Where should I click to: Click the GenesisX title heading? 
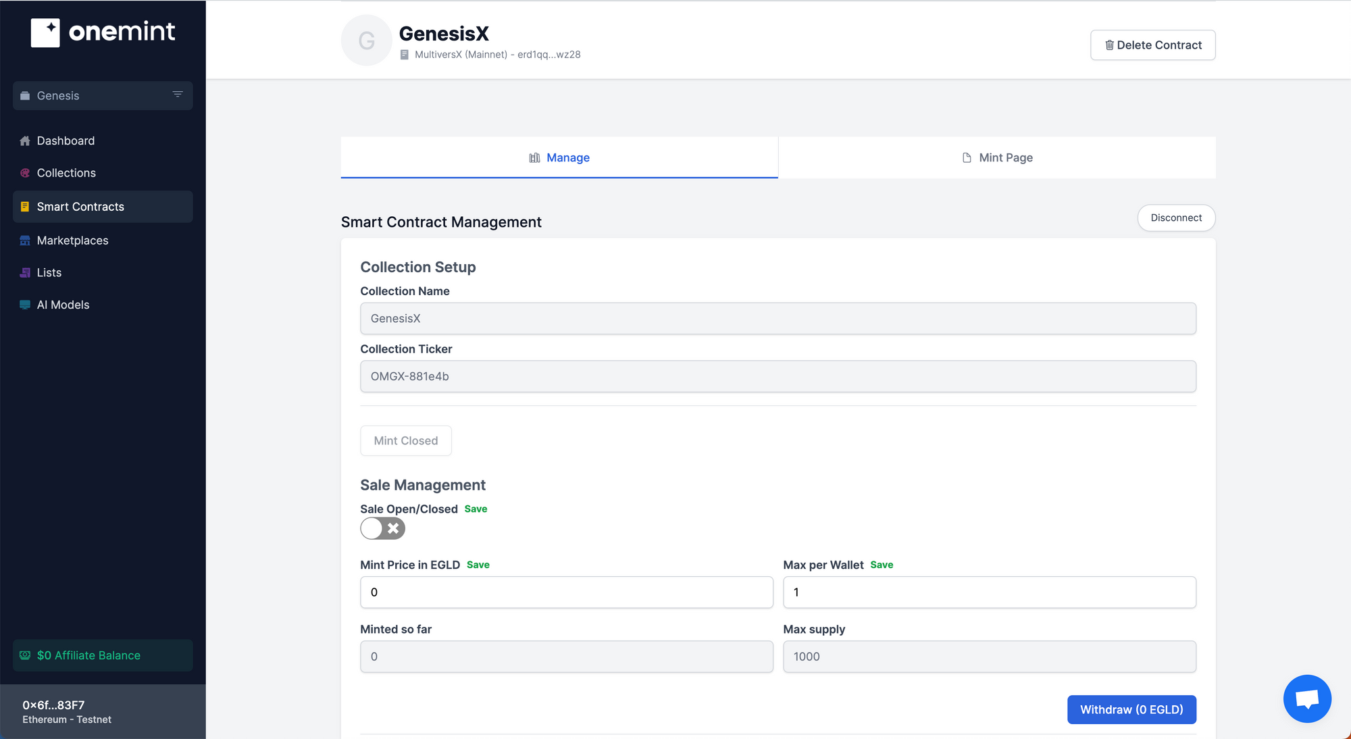pos(444,34)
